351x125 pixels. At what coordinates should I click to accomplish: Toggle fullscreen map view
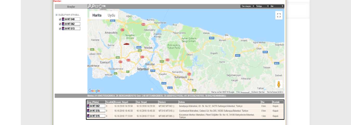pos(279,15)
